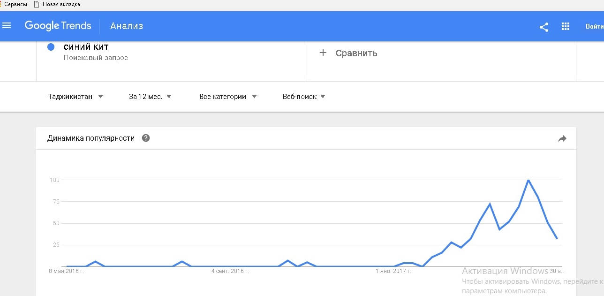
Task: Open the Веб-поиск search type dropdown
Action: [304, 97]
